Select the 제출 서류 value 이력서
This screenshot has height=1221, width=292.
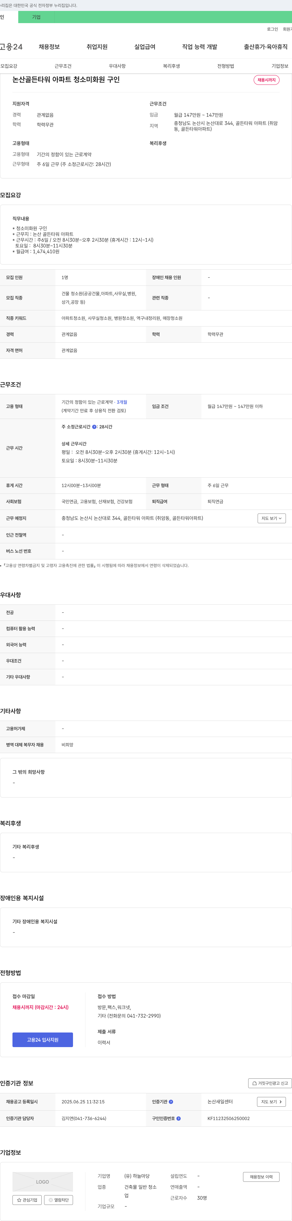104,1042
